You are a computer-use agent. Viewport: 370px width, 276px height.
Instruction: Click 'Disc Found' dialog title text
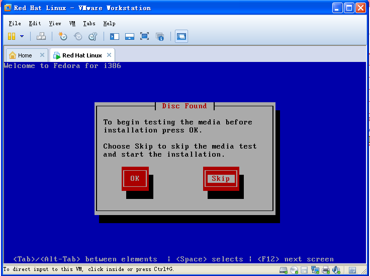click(184, 106)
